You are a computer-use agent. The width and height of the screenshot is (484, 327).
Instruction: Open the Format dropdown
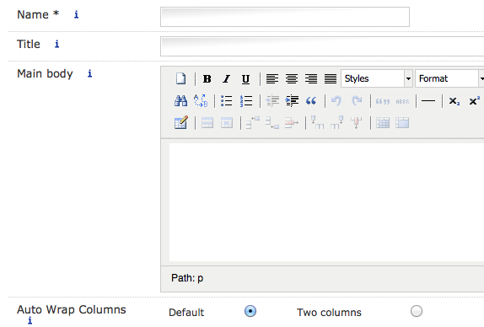click(449, 78)
